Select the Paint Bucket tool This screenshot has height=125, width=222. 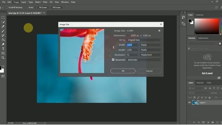(x=3, y=40)
